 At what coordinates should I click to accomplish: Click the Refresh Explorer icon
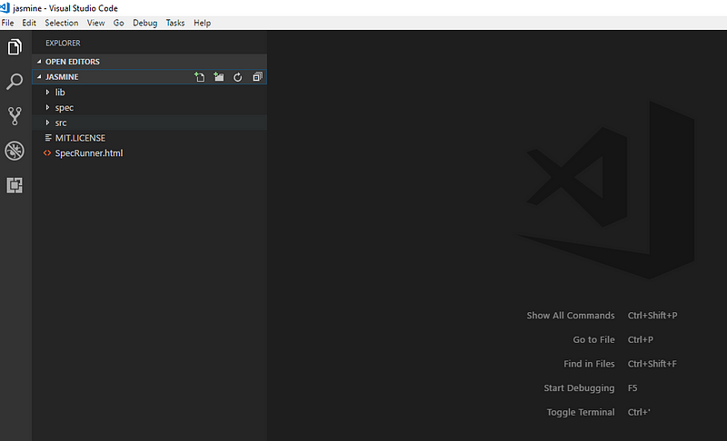(237, 77)
